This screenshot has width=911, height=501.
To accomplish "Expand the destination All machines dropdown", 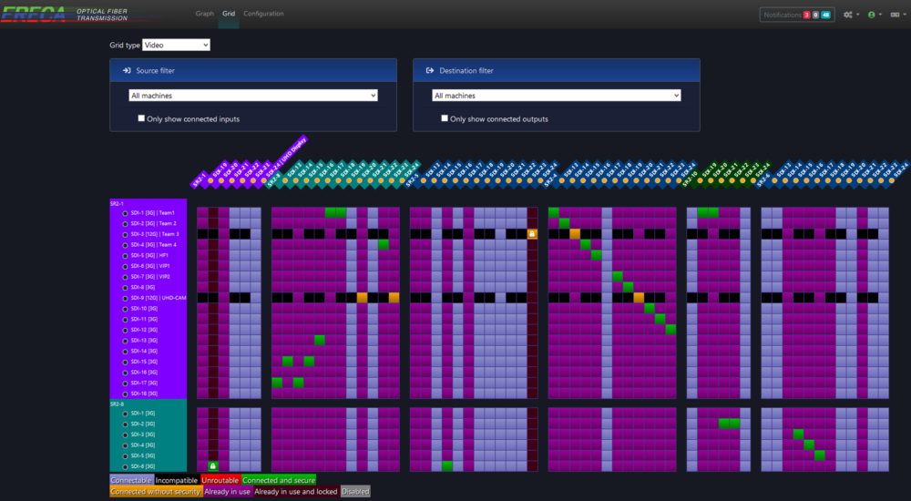I will (x=557, y=96).
